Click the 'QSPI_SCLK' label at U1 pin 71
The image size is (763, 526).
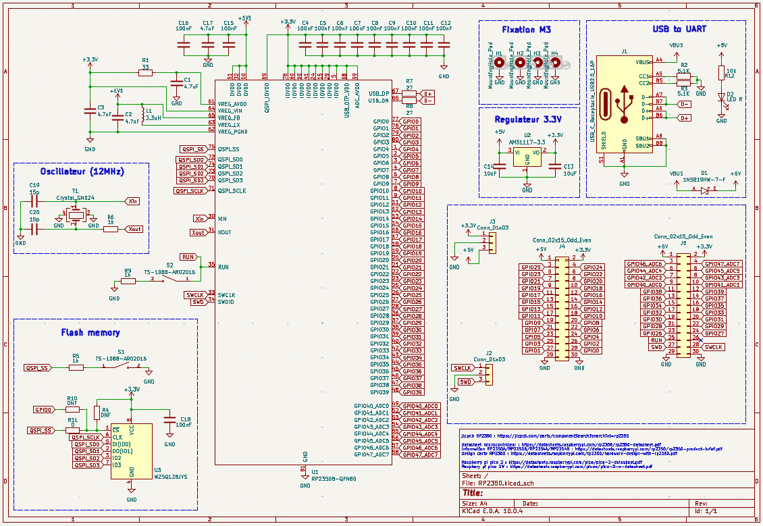[190, 190]
